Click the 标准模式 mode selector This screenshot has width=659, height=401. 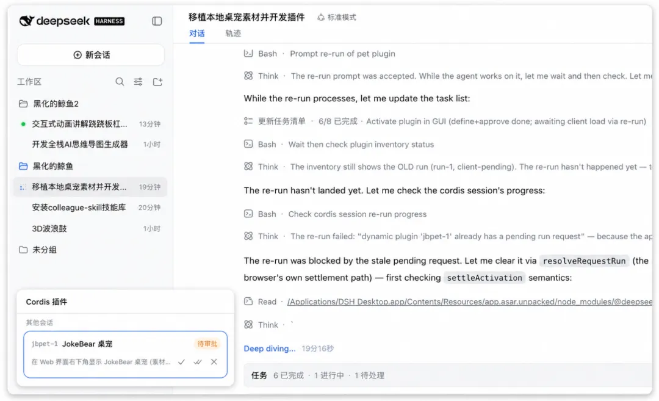pos(337,17)
